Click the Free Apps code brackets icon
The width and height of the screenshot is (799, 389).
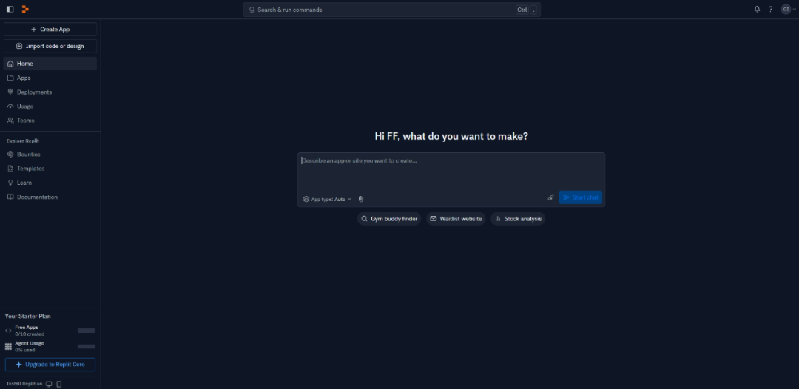coord(8,331)
